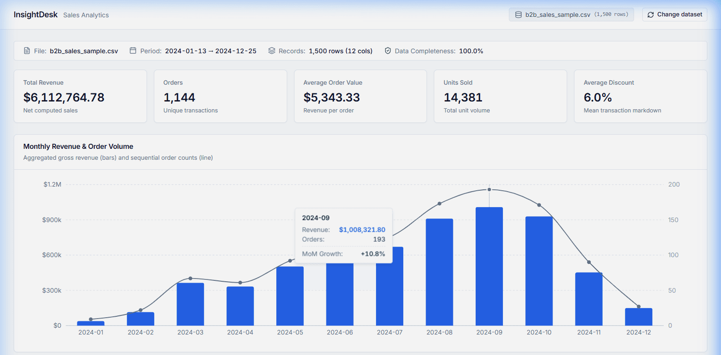This screenshot has width=721, height=355.
Task: Click the 2024-02 revenue bar
Action: 141,319
